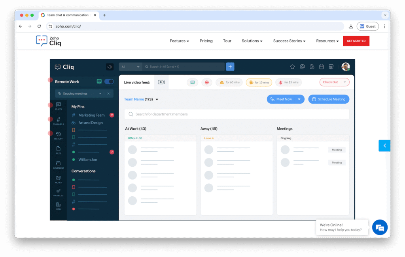This screenshot has width=405, height=257.
Task: Open the History sidebar icon
Action: coord(58,135)
